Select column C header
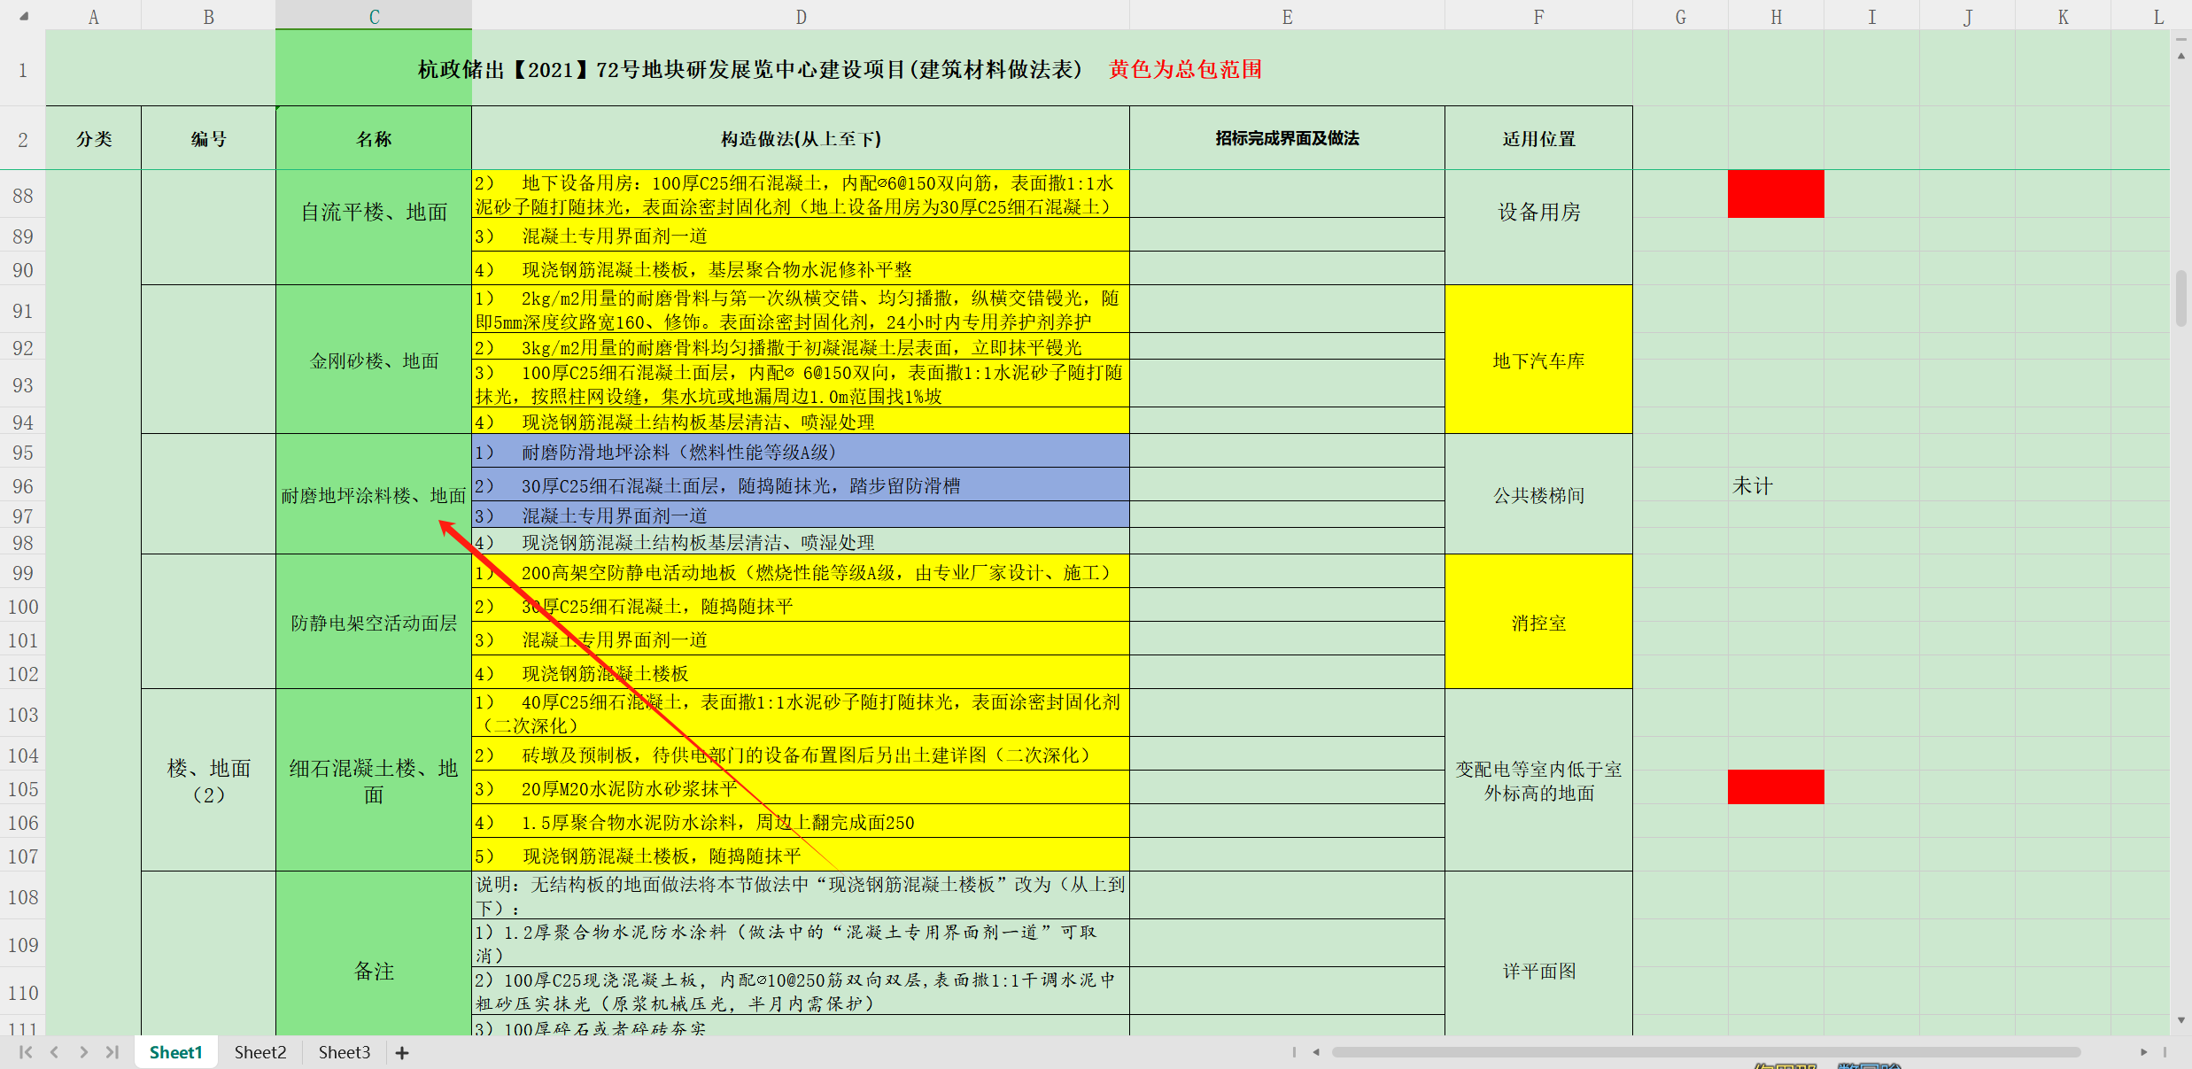Image resolution: width=2192 pixels, height=1069 pixels. click(374, 16)
